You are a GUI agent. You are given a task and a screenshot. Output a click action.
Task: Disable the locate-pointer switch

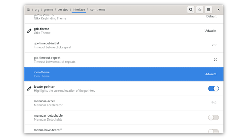click(x=213, y=88)
